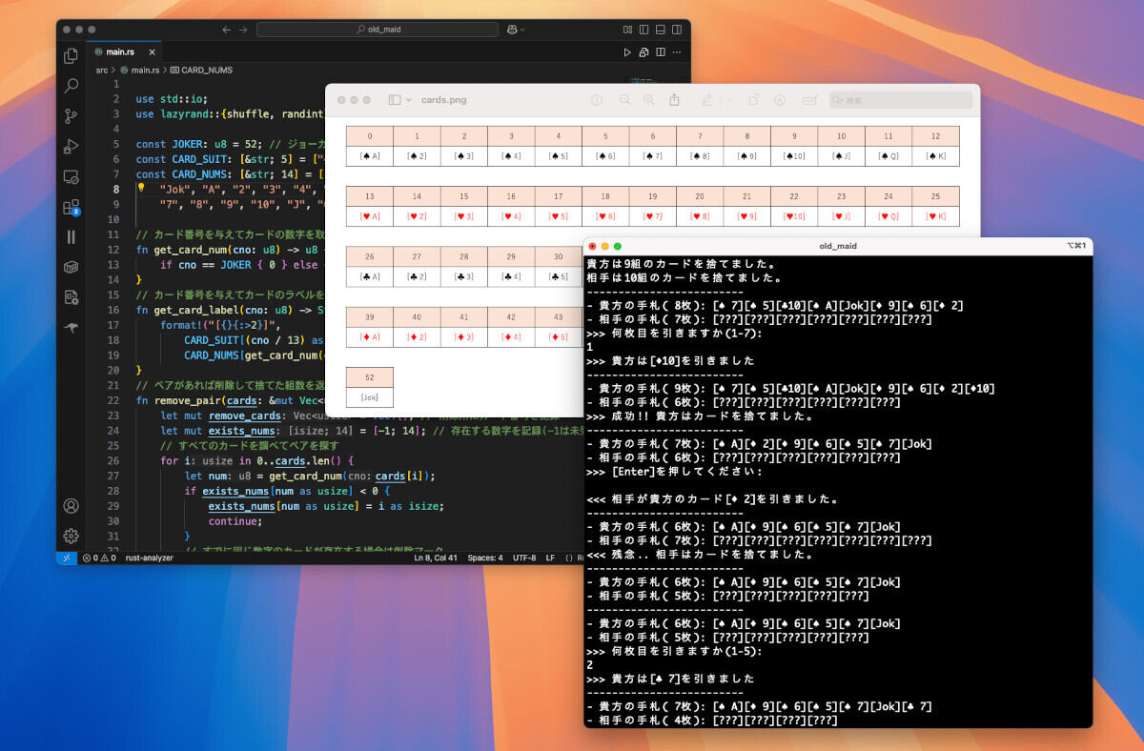Click Ln 8, Col 41 in status bar
This screenshot has width=1144, height=751.
point(436,558)
